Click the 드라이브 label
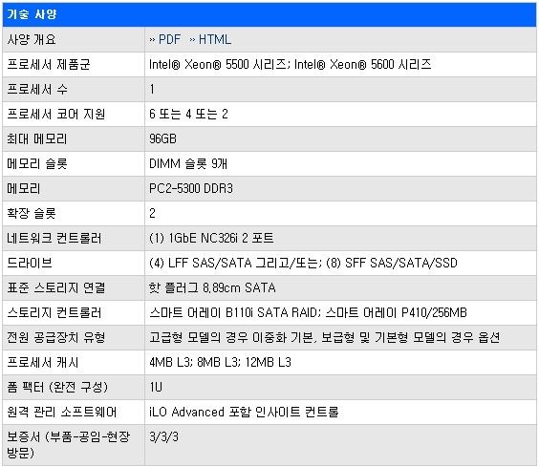Viewport: 539px width, 467px height. click(30, 263)
